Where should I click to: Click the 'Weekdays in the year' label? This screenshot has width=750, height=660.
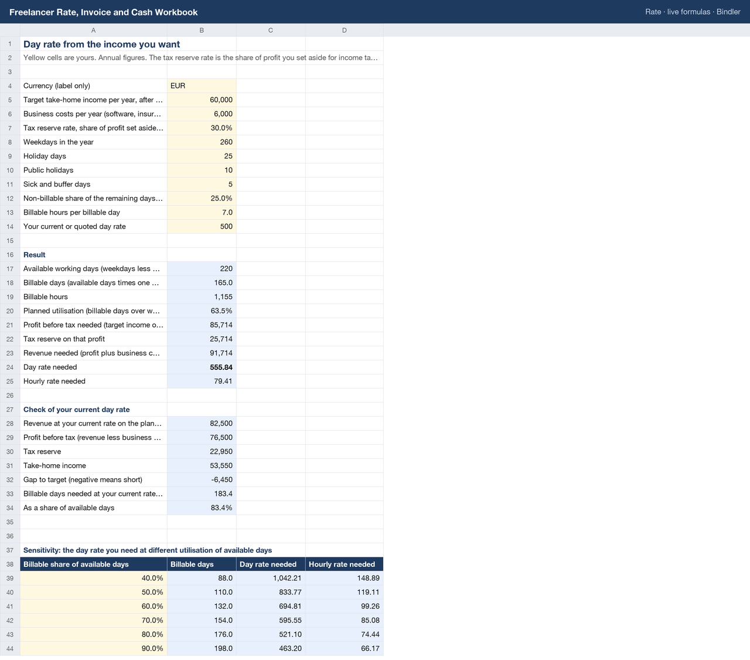(59, 142)
